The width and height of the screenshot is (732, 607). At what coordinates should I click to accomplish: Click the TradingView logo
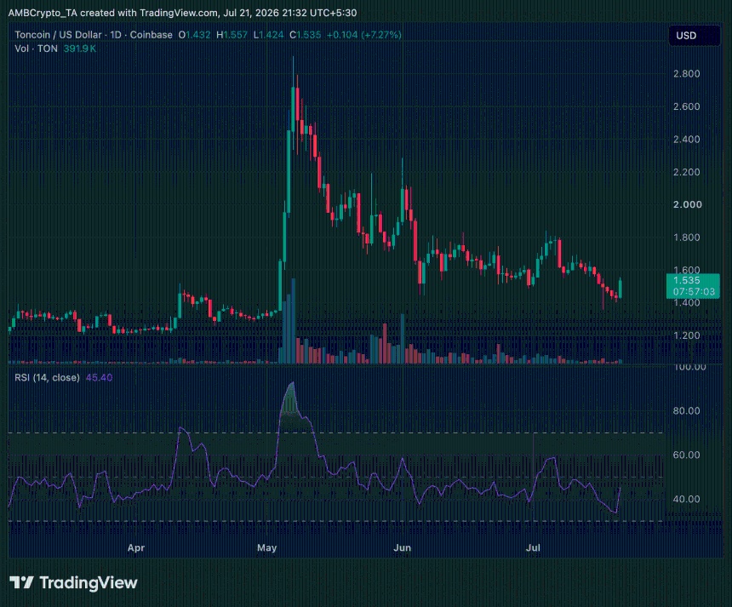point(74,582)
